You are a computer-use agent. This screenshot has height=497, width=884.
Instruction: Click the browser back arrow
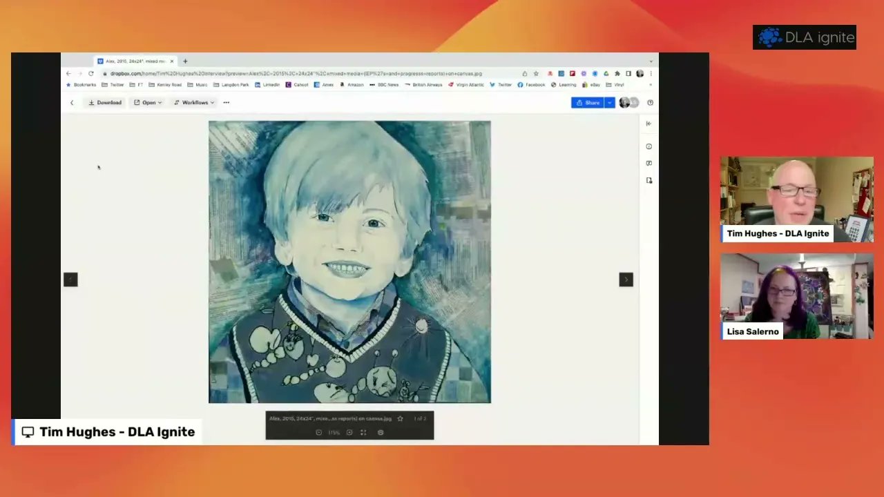[68, 73]
